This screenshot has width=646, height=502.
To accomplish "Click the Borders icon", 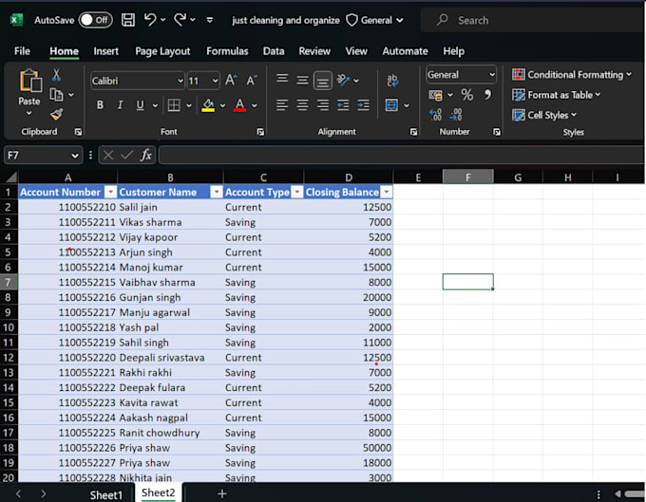I will 174,105.
